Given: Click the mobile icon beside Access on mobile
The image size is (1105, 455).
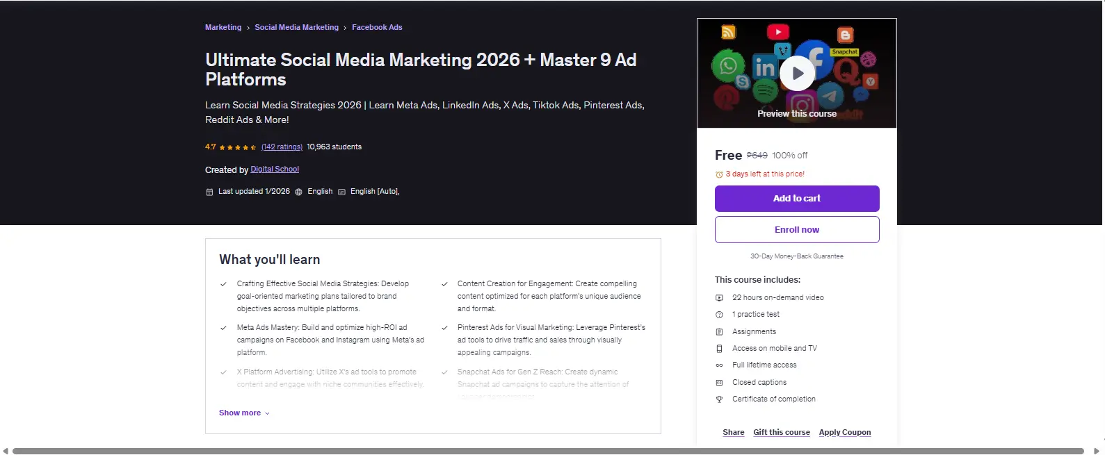Looking at the screenshot, I should [x=719, y=349].
